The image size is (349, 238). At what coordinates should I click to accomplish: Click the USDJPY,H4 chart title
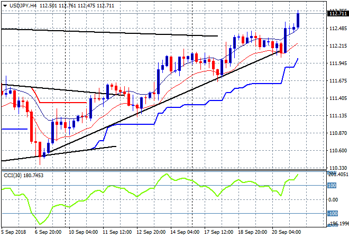pyautogui.click(x=23, y=6)
